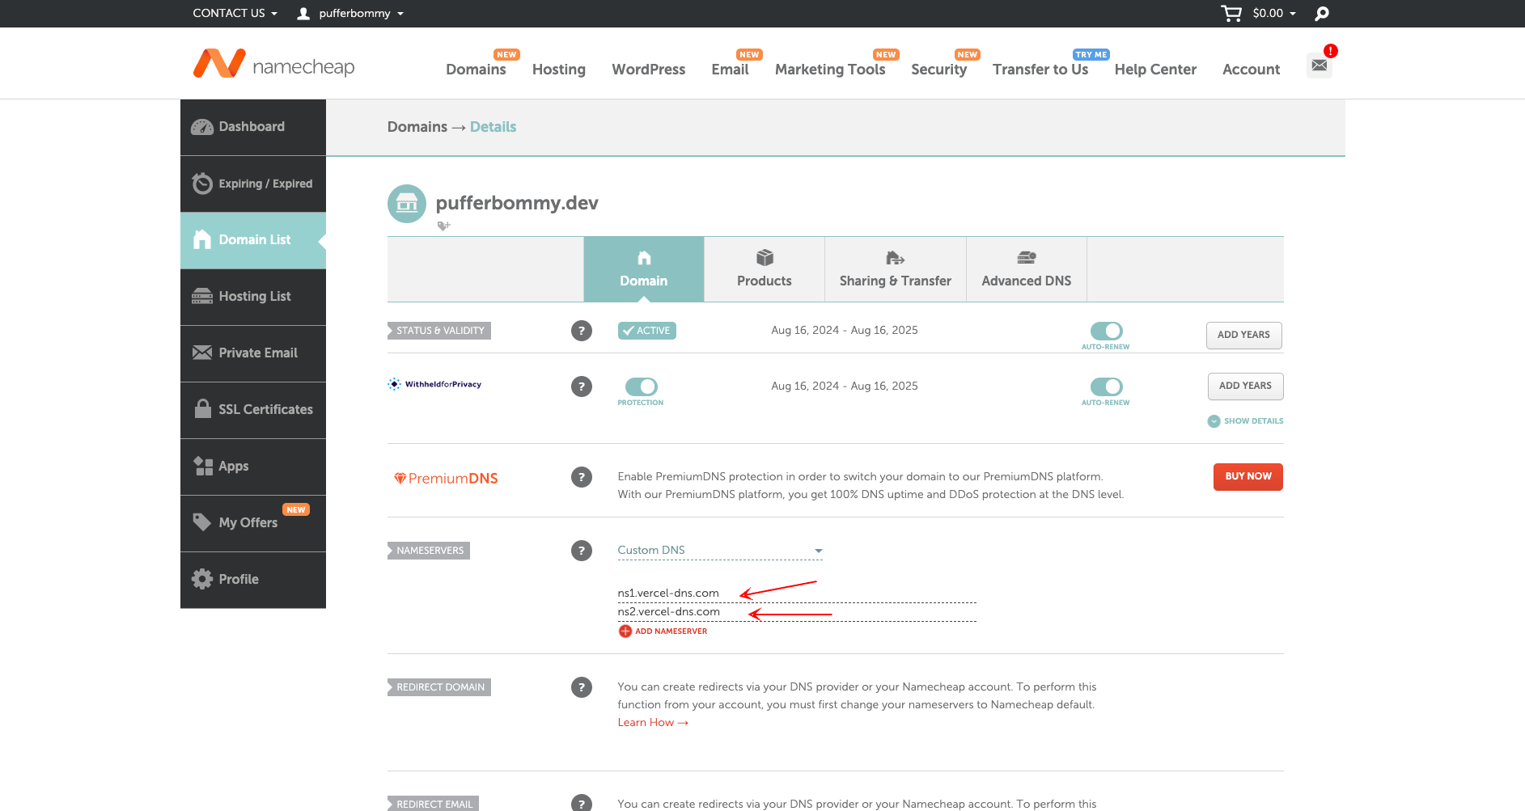Toggle domain auto-renew in Status & Validity row

(x=1106, y=331)
